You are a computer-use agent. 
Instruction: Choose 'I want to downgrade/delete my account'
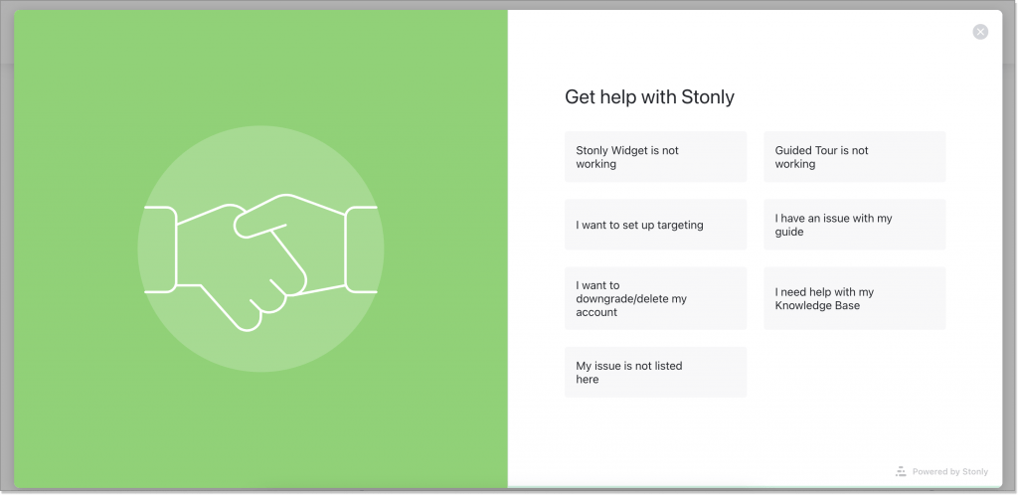click(655, 298)
